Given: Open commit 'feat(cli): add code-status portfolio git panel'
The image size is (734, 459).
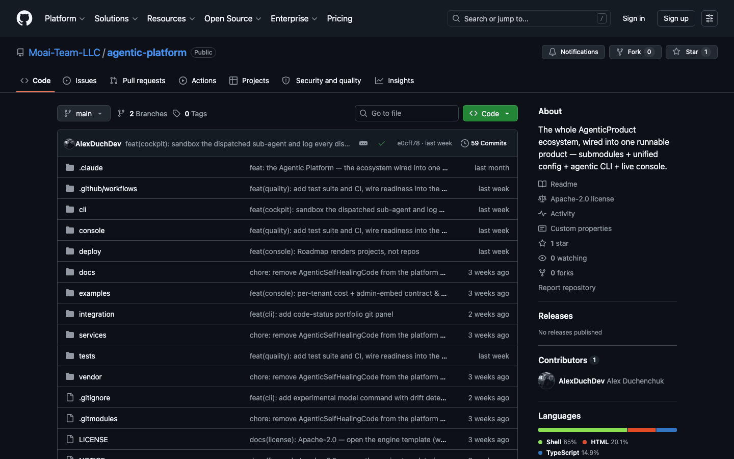Looking at the screenshot, I should [321, 314].
